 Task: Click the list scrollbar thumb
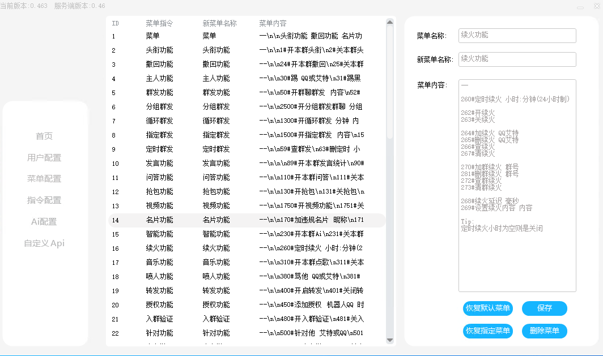tap(389, 82)
